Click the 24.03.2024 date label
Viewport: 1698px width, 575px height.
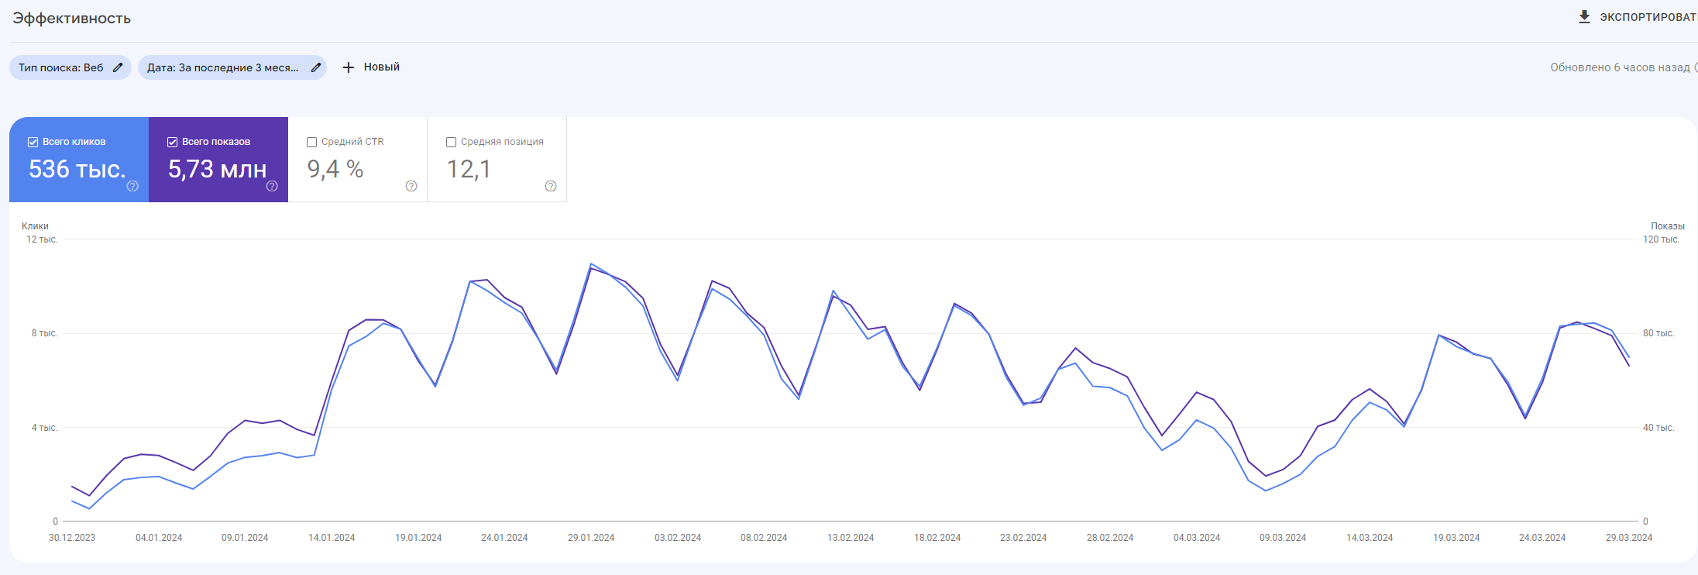[x=1542, y=538]
